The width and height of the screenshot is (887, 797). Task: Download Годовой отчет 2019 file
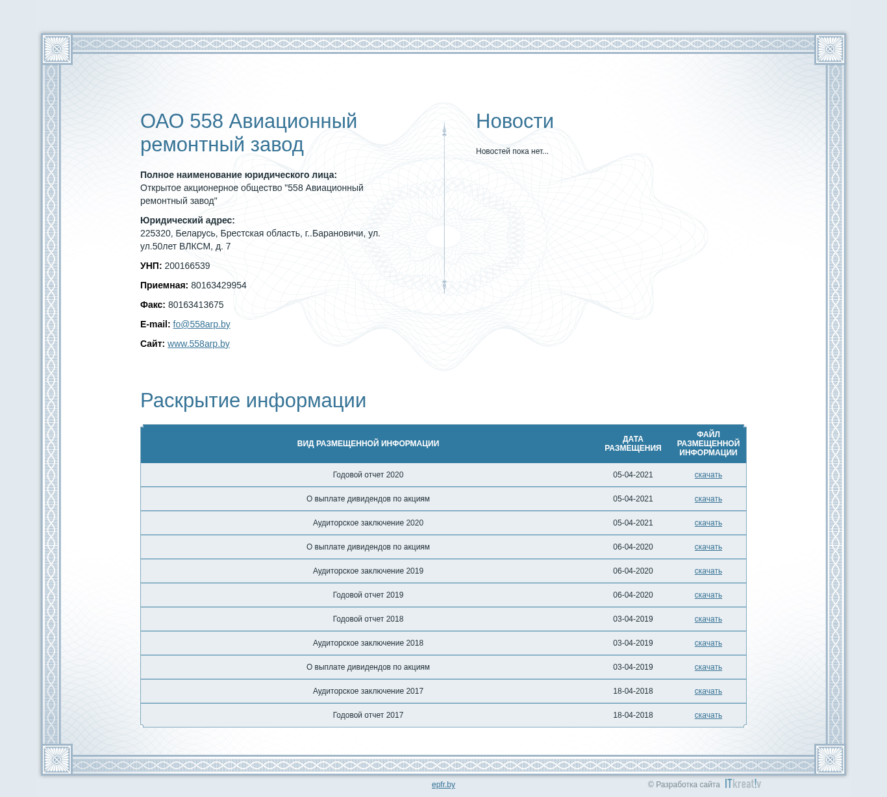(x=708, y=595)
